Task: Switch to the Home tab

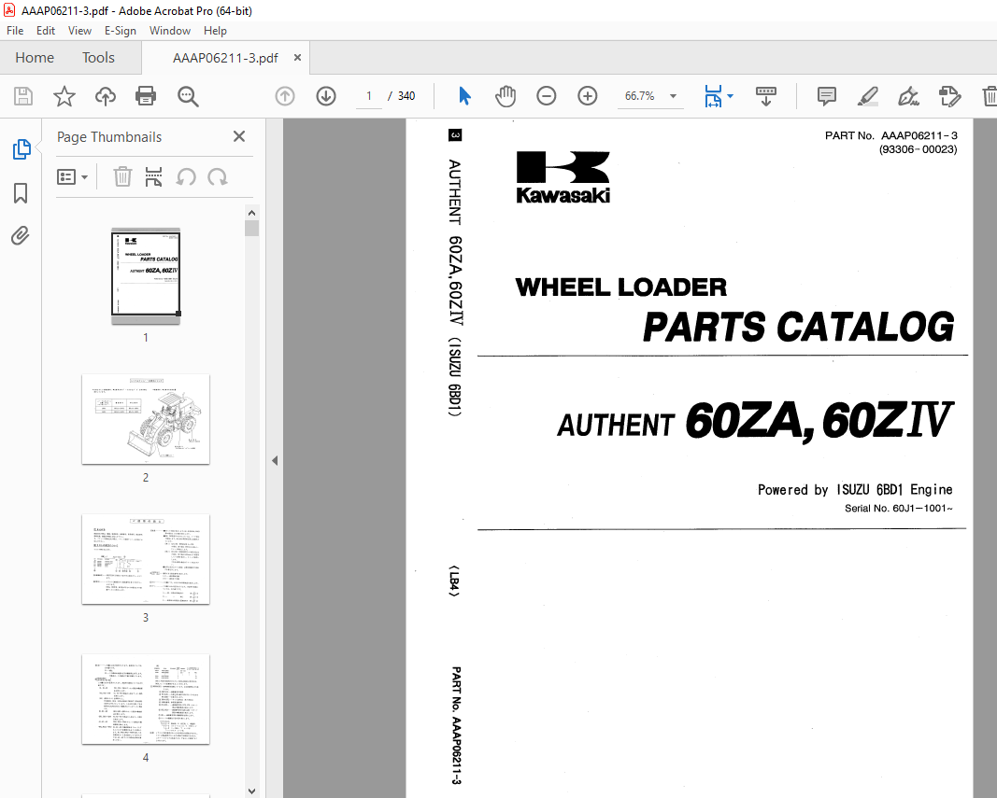Action: (x=35, y=58)
